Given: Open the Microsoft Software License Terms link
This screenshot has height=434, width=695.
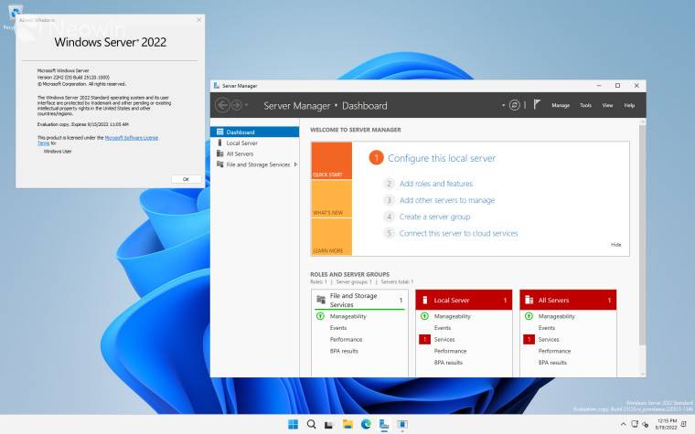Looking at the screenshot, I should tap(98, 141).
